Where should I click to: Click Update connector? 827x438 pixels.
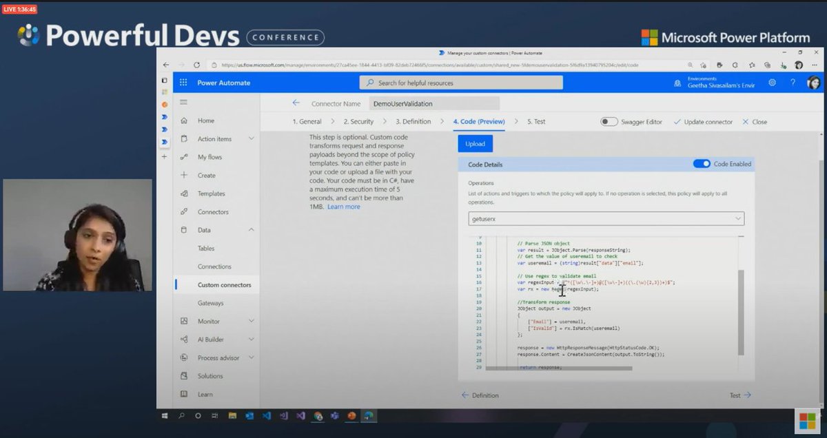point(703,122)
